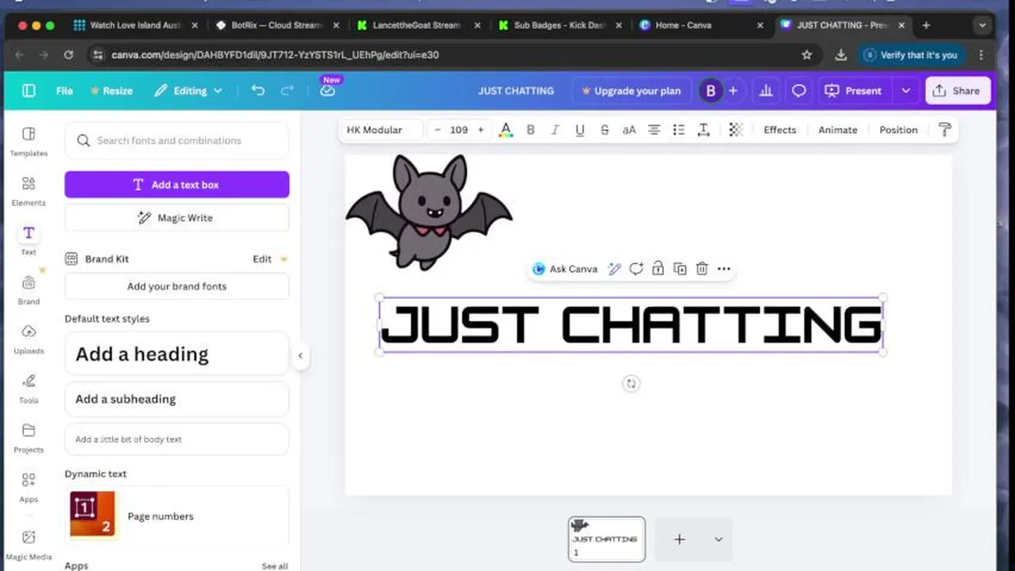Open the Brand panel
The width and height of the screenshot is (1015, 571).
coord(29,289)
